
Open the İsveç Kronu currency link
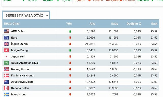tap(19, 94)
